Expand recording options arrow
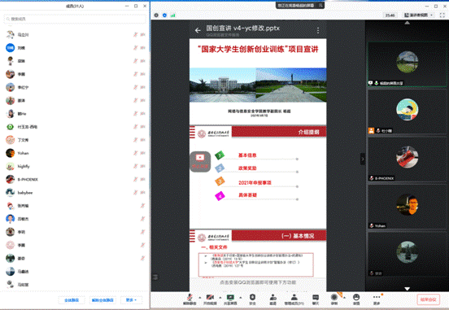The height and width of the screenshot is (310, 449). click(344, 298)
